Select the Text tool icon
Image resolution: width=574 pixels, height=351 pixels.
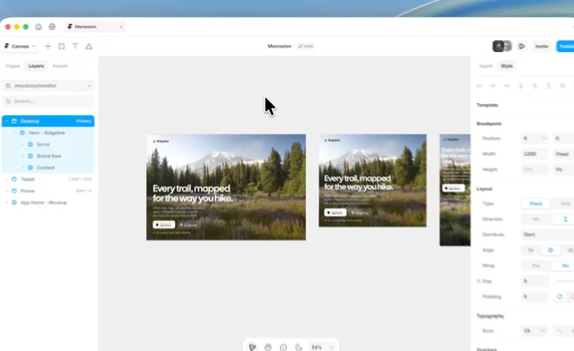pyautogui.click(x=75, y=46)
